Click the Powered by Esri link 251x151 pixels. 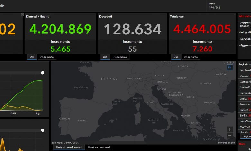(227, 143)
